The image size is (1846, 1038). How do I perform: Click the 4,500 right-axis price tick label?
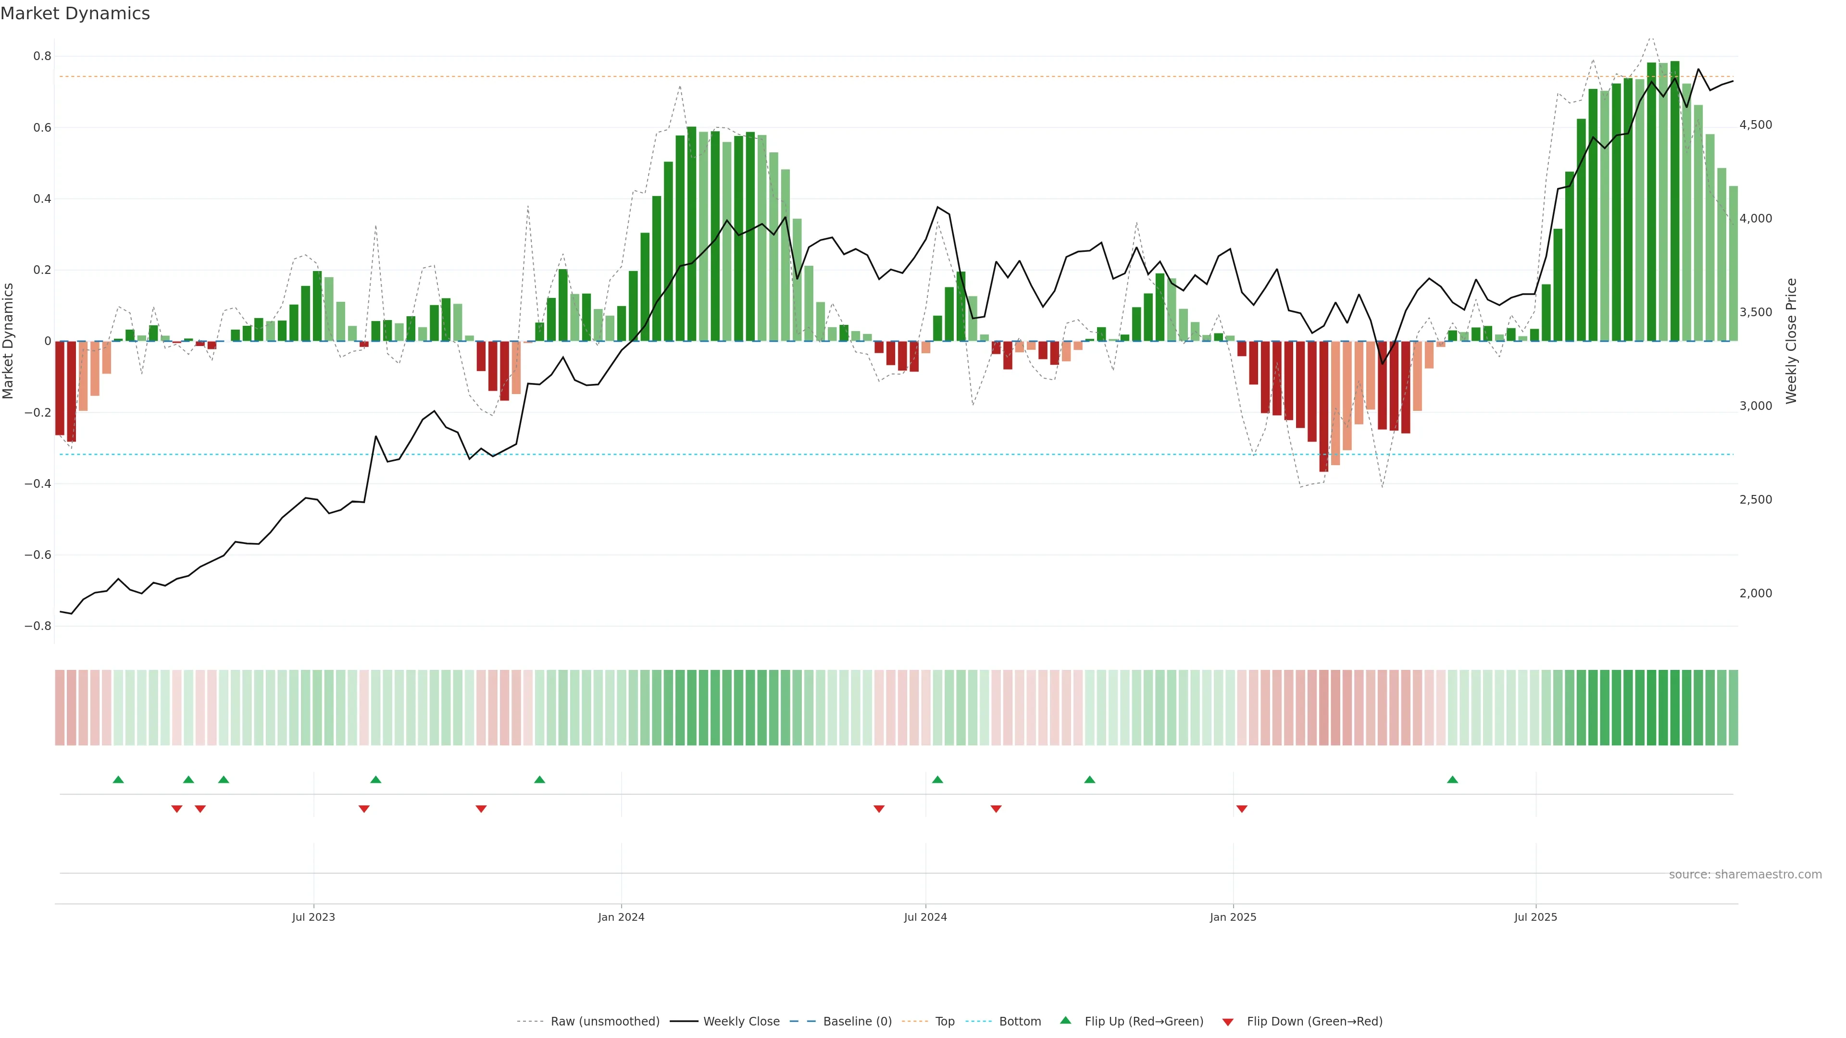tap(1755, 124)
